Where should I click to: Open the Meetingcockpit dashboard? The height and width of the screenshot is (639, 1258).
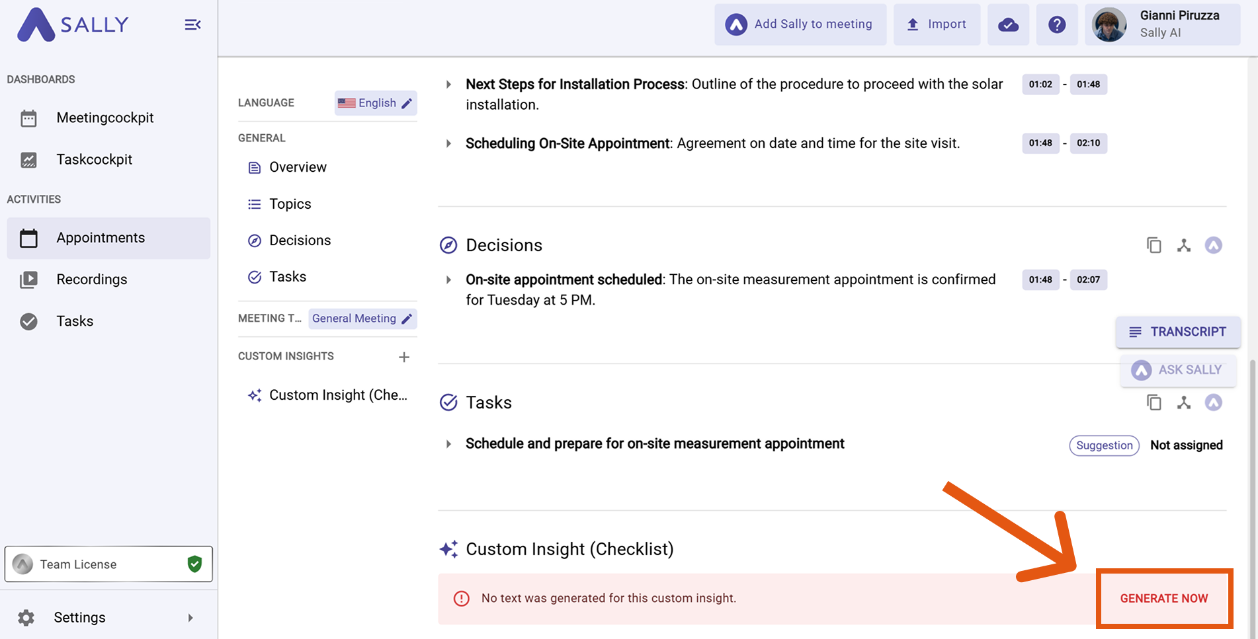tap(105, 118)
